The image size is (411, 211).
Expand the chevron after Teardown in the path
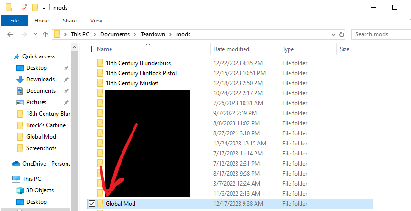point(170,34)
